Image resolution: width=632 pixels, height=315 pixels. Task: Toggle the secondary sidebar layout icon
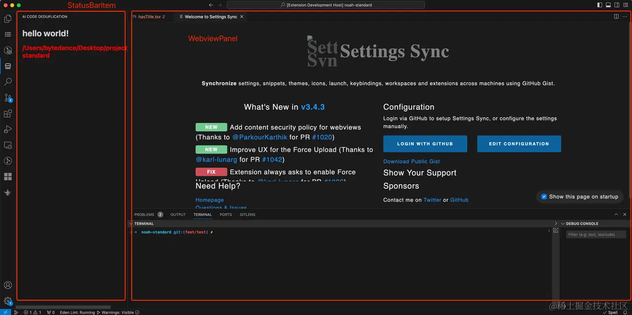coord(617,5)
